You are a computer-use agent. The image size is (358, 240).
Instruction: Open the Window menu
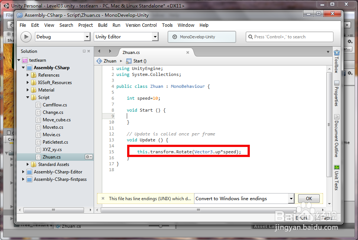click(x=186, y=25)
